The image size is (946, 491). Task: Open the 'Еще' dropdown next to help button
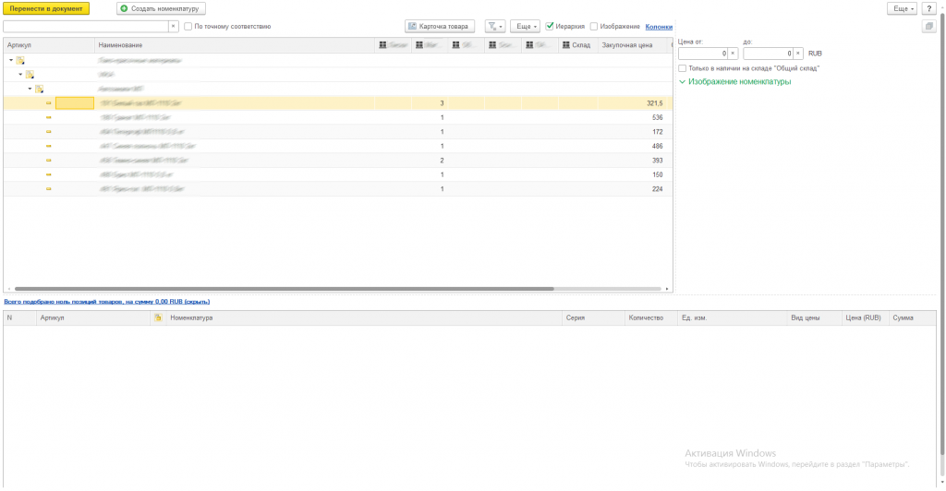click(x=902, y=8)
